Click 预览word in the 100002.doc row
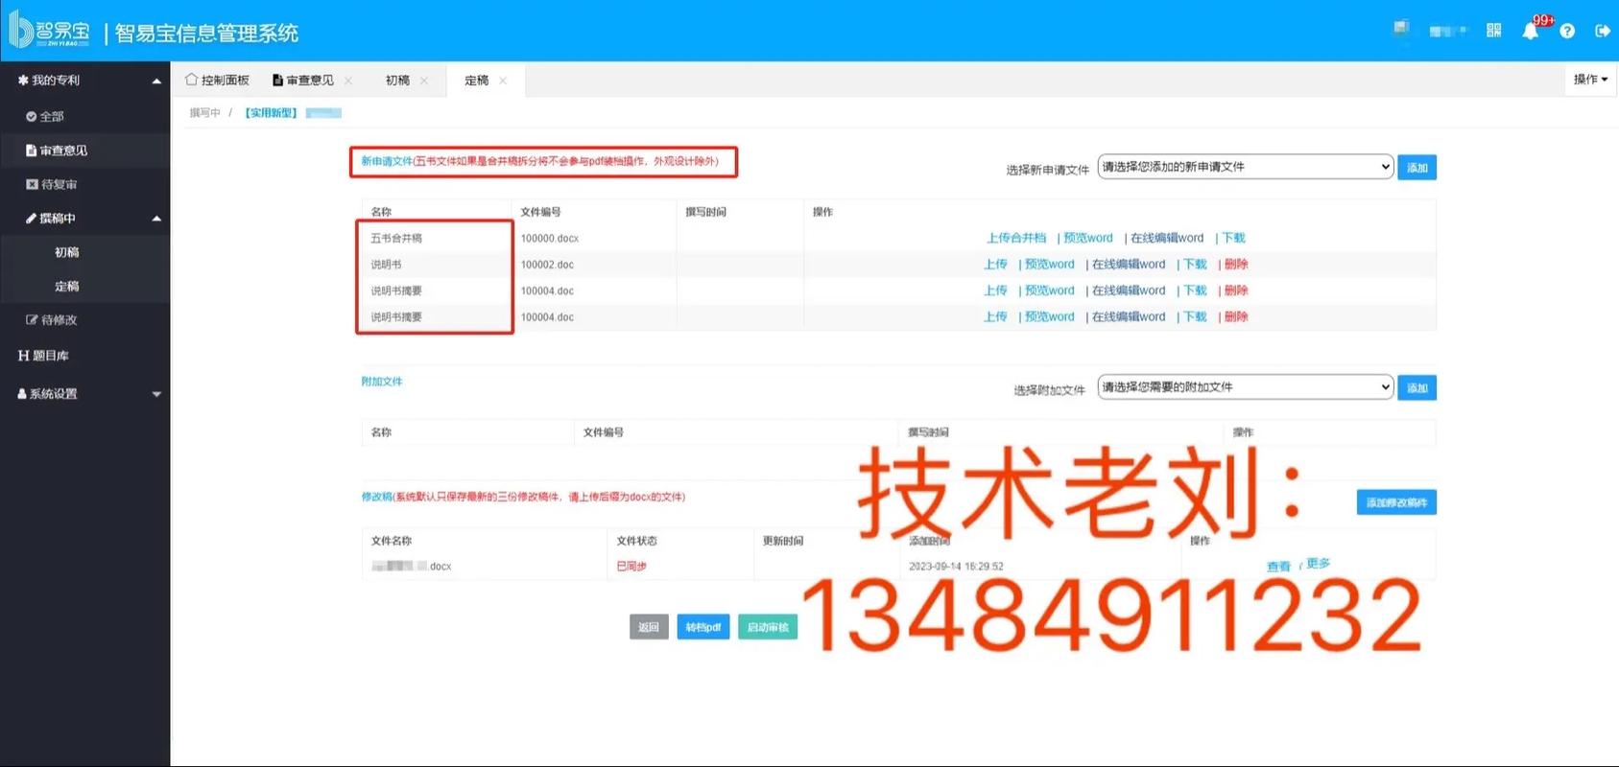 (x=1049, y=264)
